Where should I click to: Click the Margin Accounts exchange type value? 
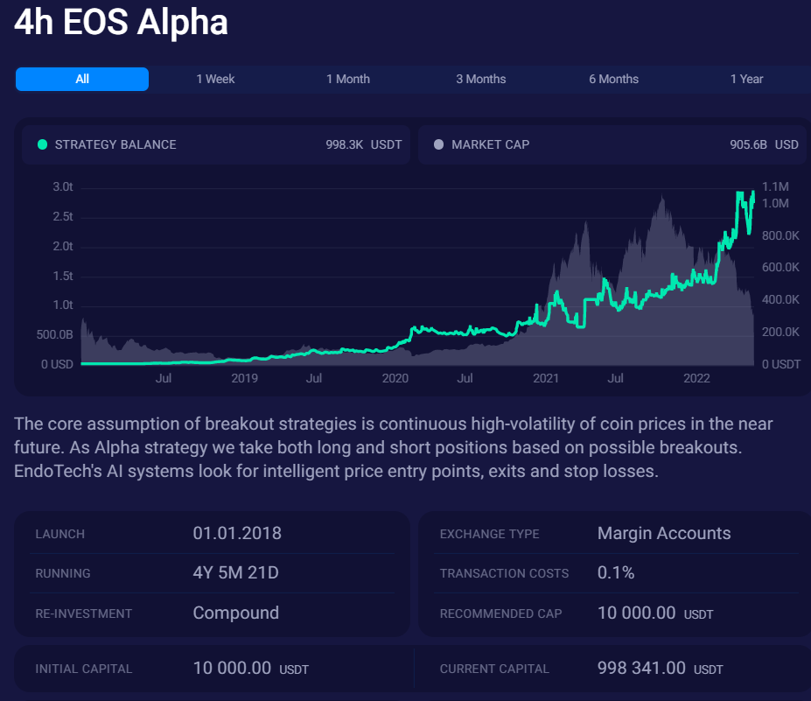tap(663, 533)
